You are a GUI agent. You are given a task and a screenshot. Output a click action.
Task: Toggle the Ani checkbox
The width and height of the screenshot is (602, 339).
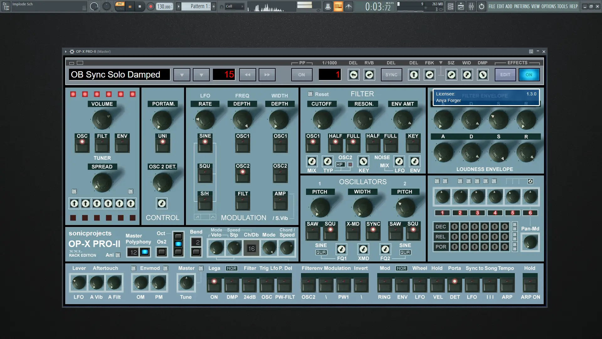point(118,255)
